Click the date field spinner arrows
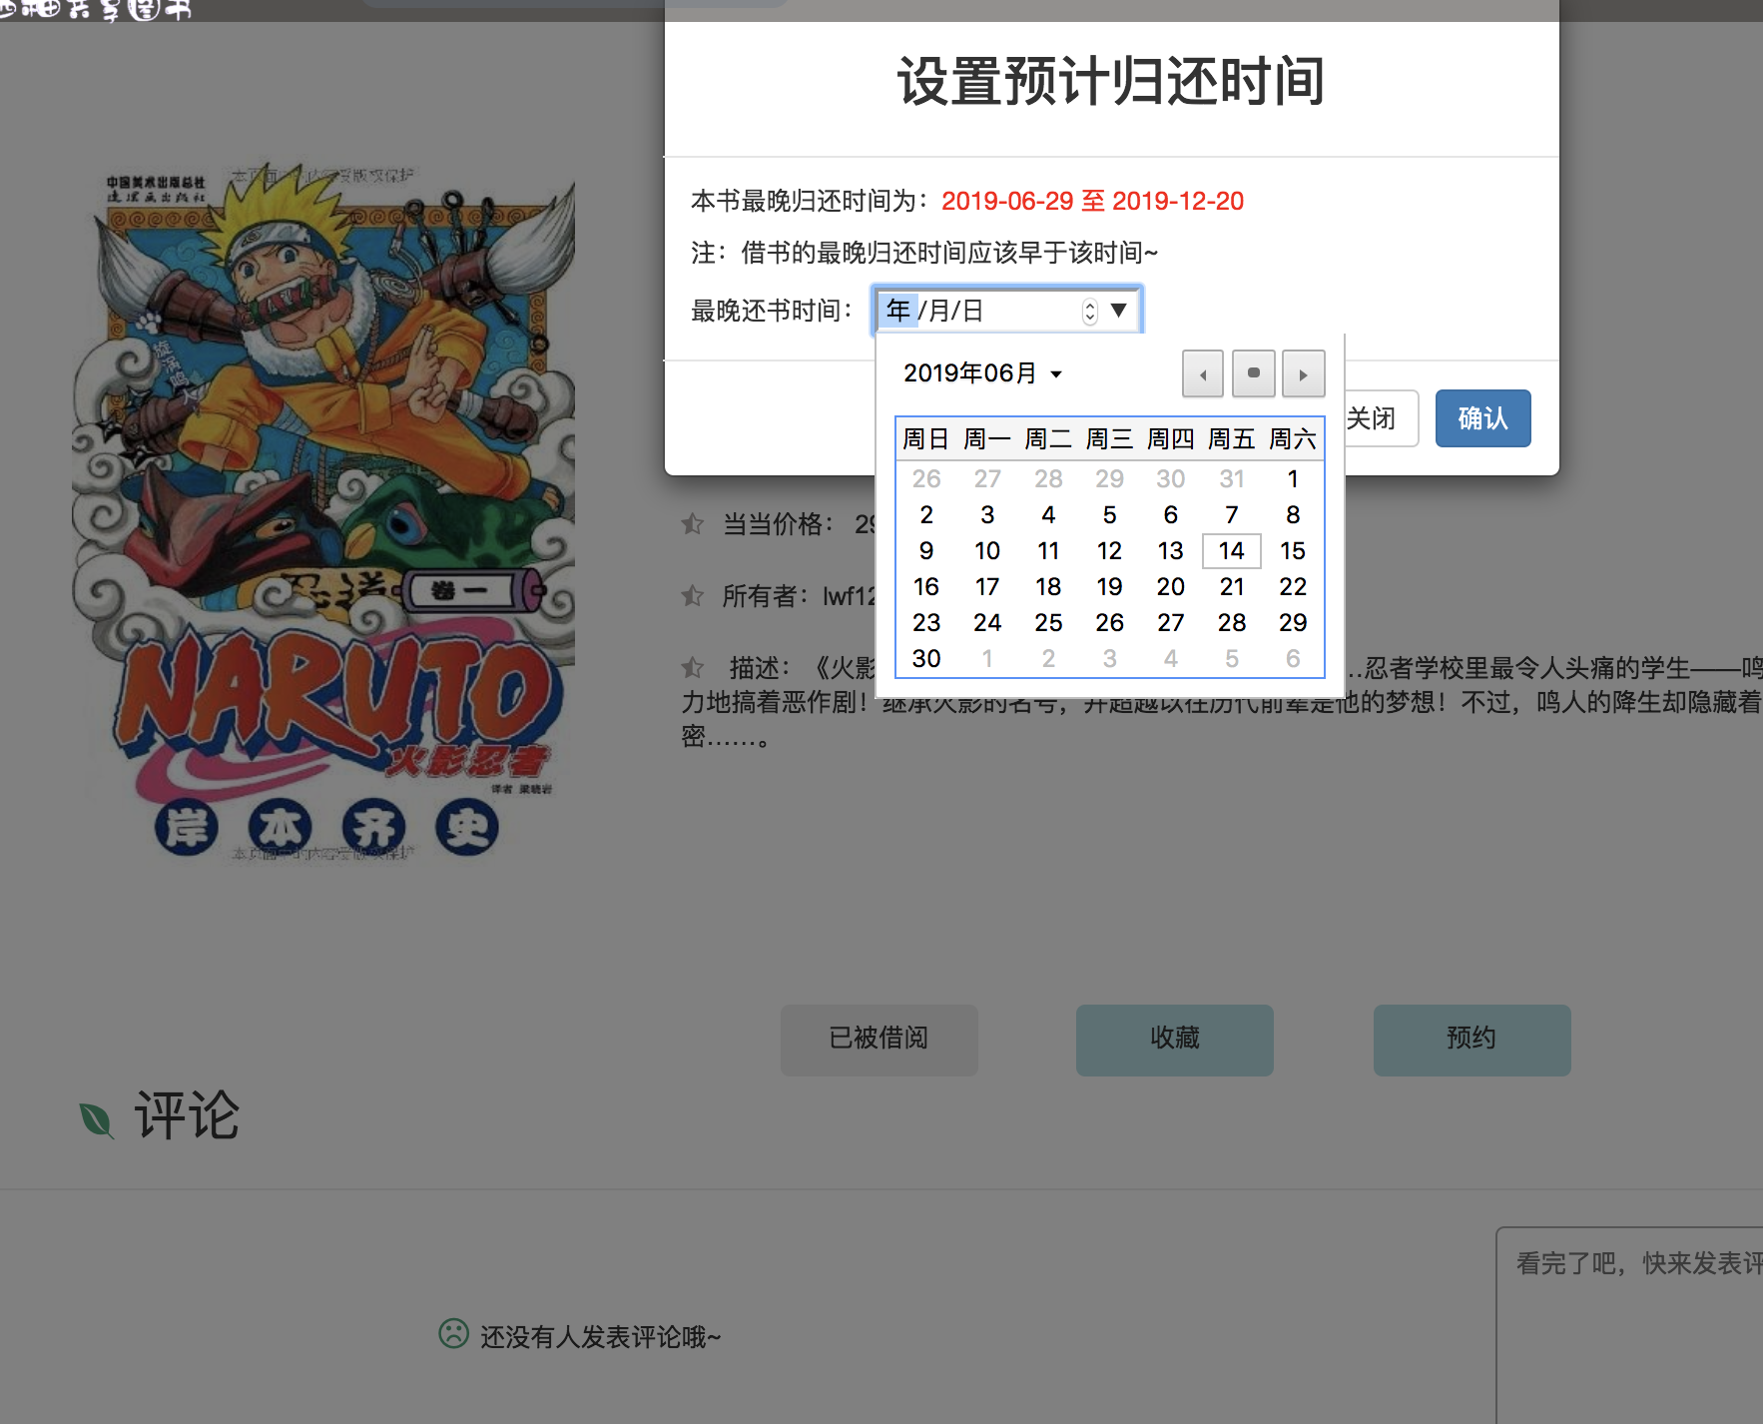This screenshot has height=1424, width=1763. [x=1090, y=312]
